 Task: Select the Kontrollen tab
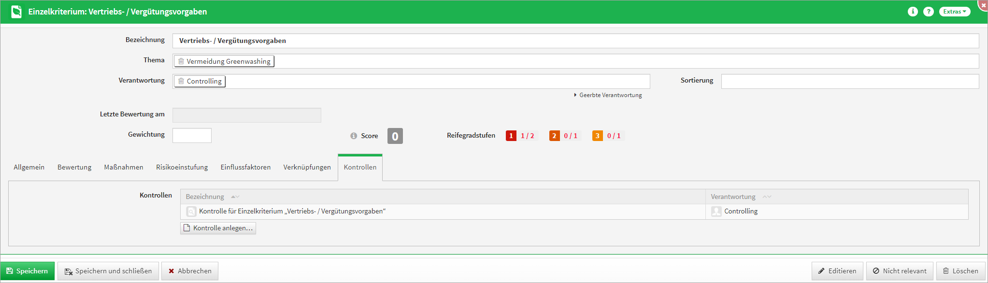point(360,167)
